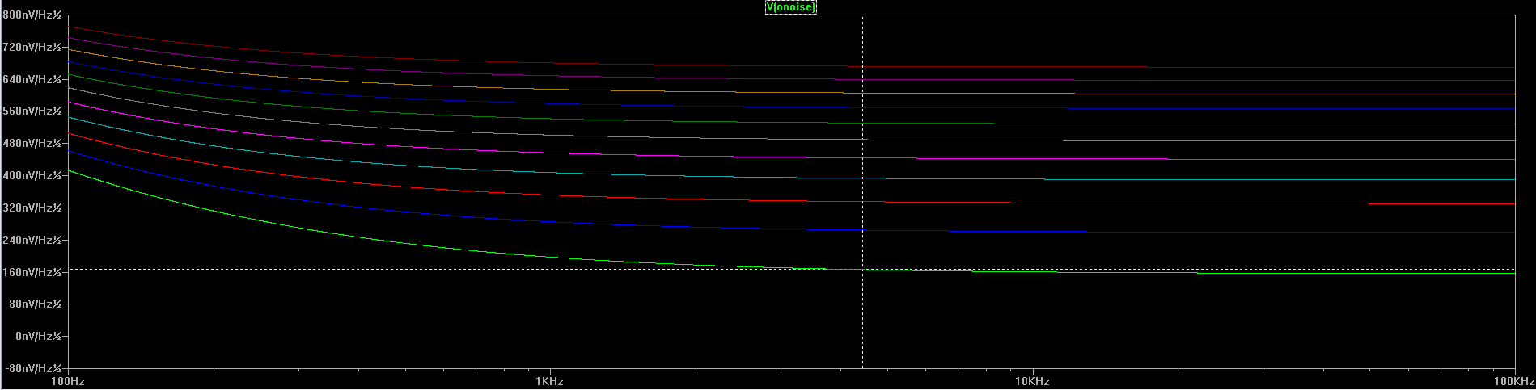Click the crosshair cursor intersection on green trace
The image size is (1536, 390).
click(x=863, y=269)
